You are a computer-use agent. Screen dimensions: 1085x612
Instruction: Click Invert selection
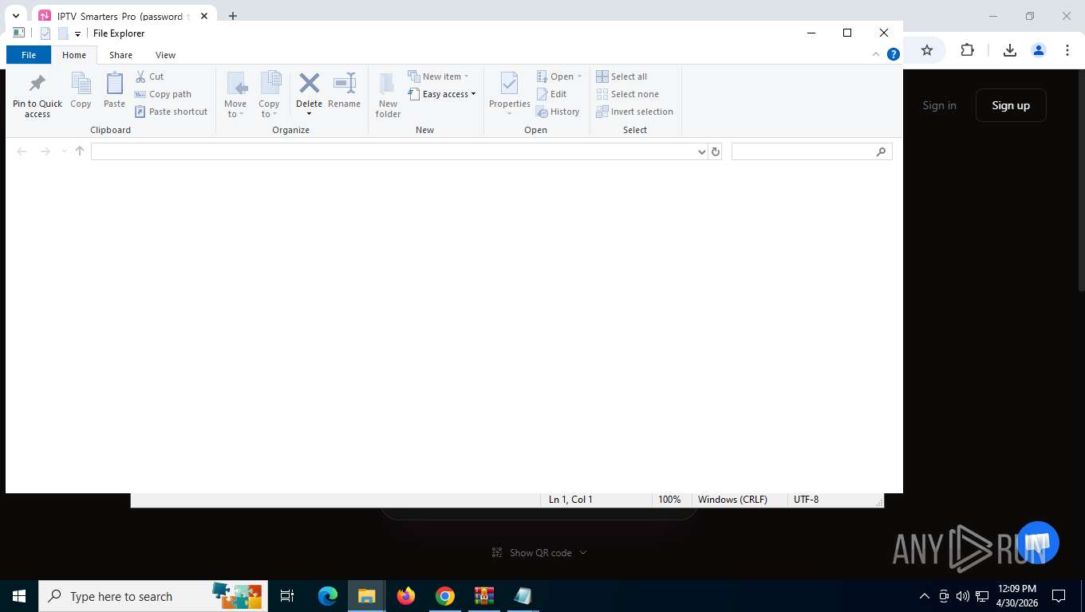[x=634, y=112]
